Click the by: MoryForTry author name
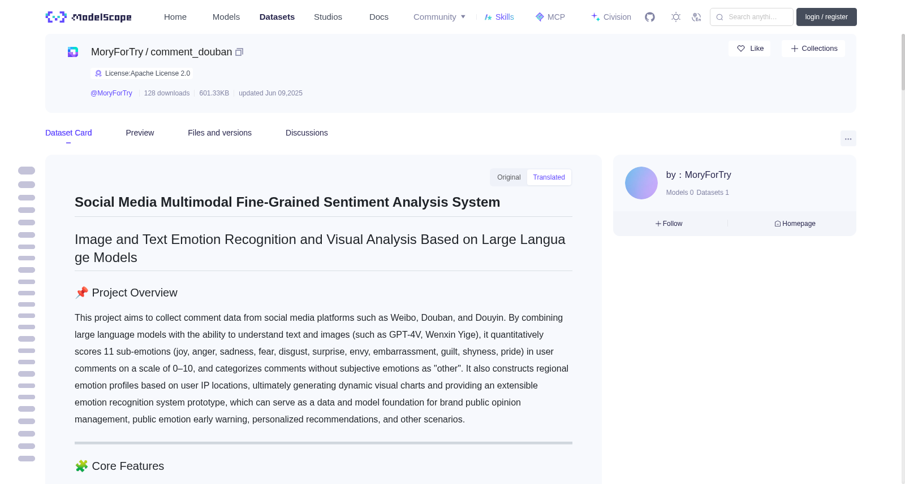905x484 pixels. coord(699,175)
